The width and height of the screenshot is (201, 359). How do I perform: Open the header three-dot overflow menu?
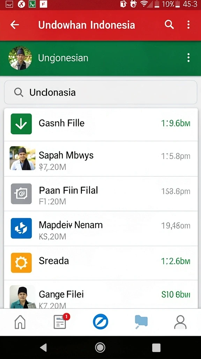pyautogui.click(x=188, y=25)
